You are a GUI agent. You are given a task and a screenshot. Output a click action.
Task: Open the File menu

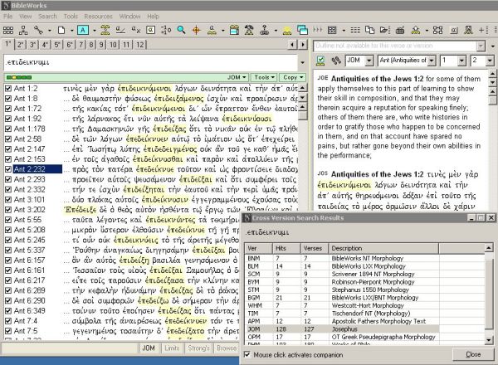pyautogui.click(x=8, y=17)
